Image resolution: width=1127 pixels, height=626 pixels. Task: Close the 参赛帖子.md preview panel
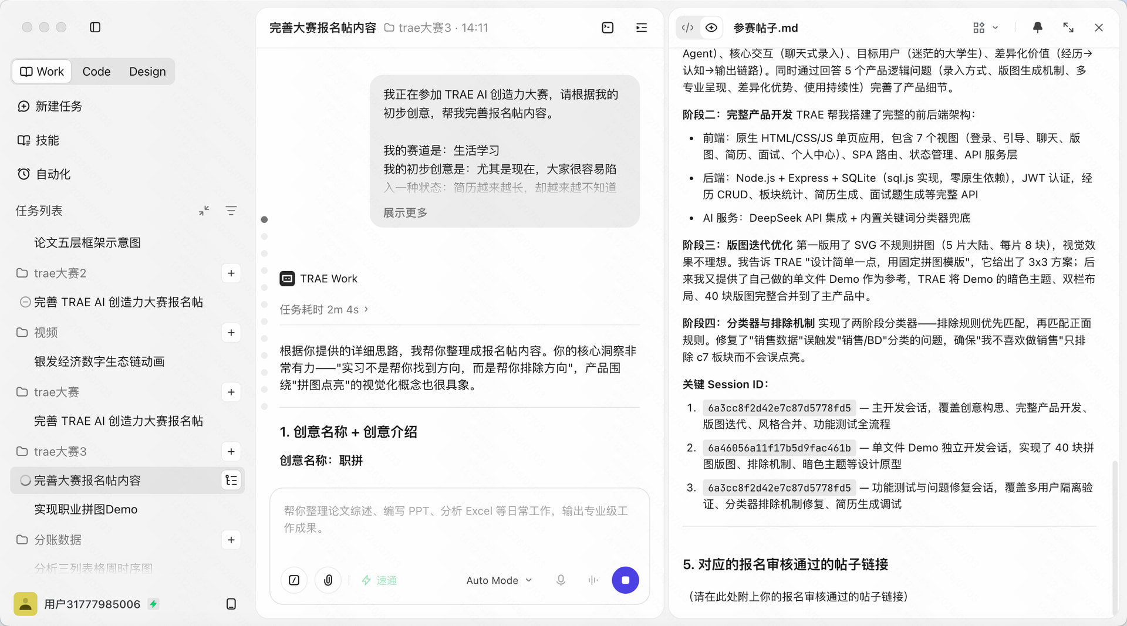(1099, 28)
